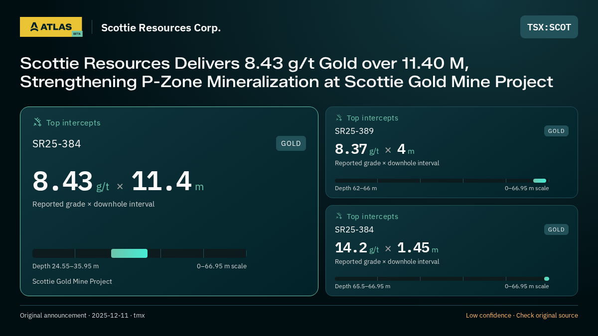Click the Scottie Gold Mine Project label
Image resolution: width=598 pixels, height=336 pixels.
[x=72, y=281]
